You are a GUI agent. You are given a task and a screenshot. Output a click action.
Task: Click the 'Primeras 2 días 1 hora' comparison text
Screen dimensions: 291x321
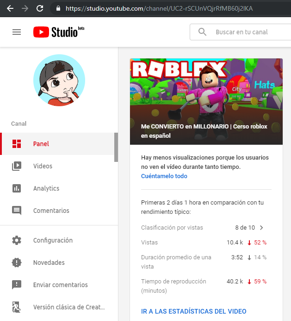[202, 207]
